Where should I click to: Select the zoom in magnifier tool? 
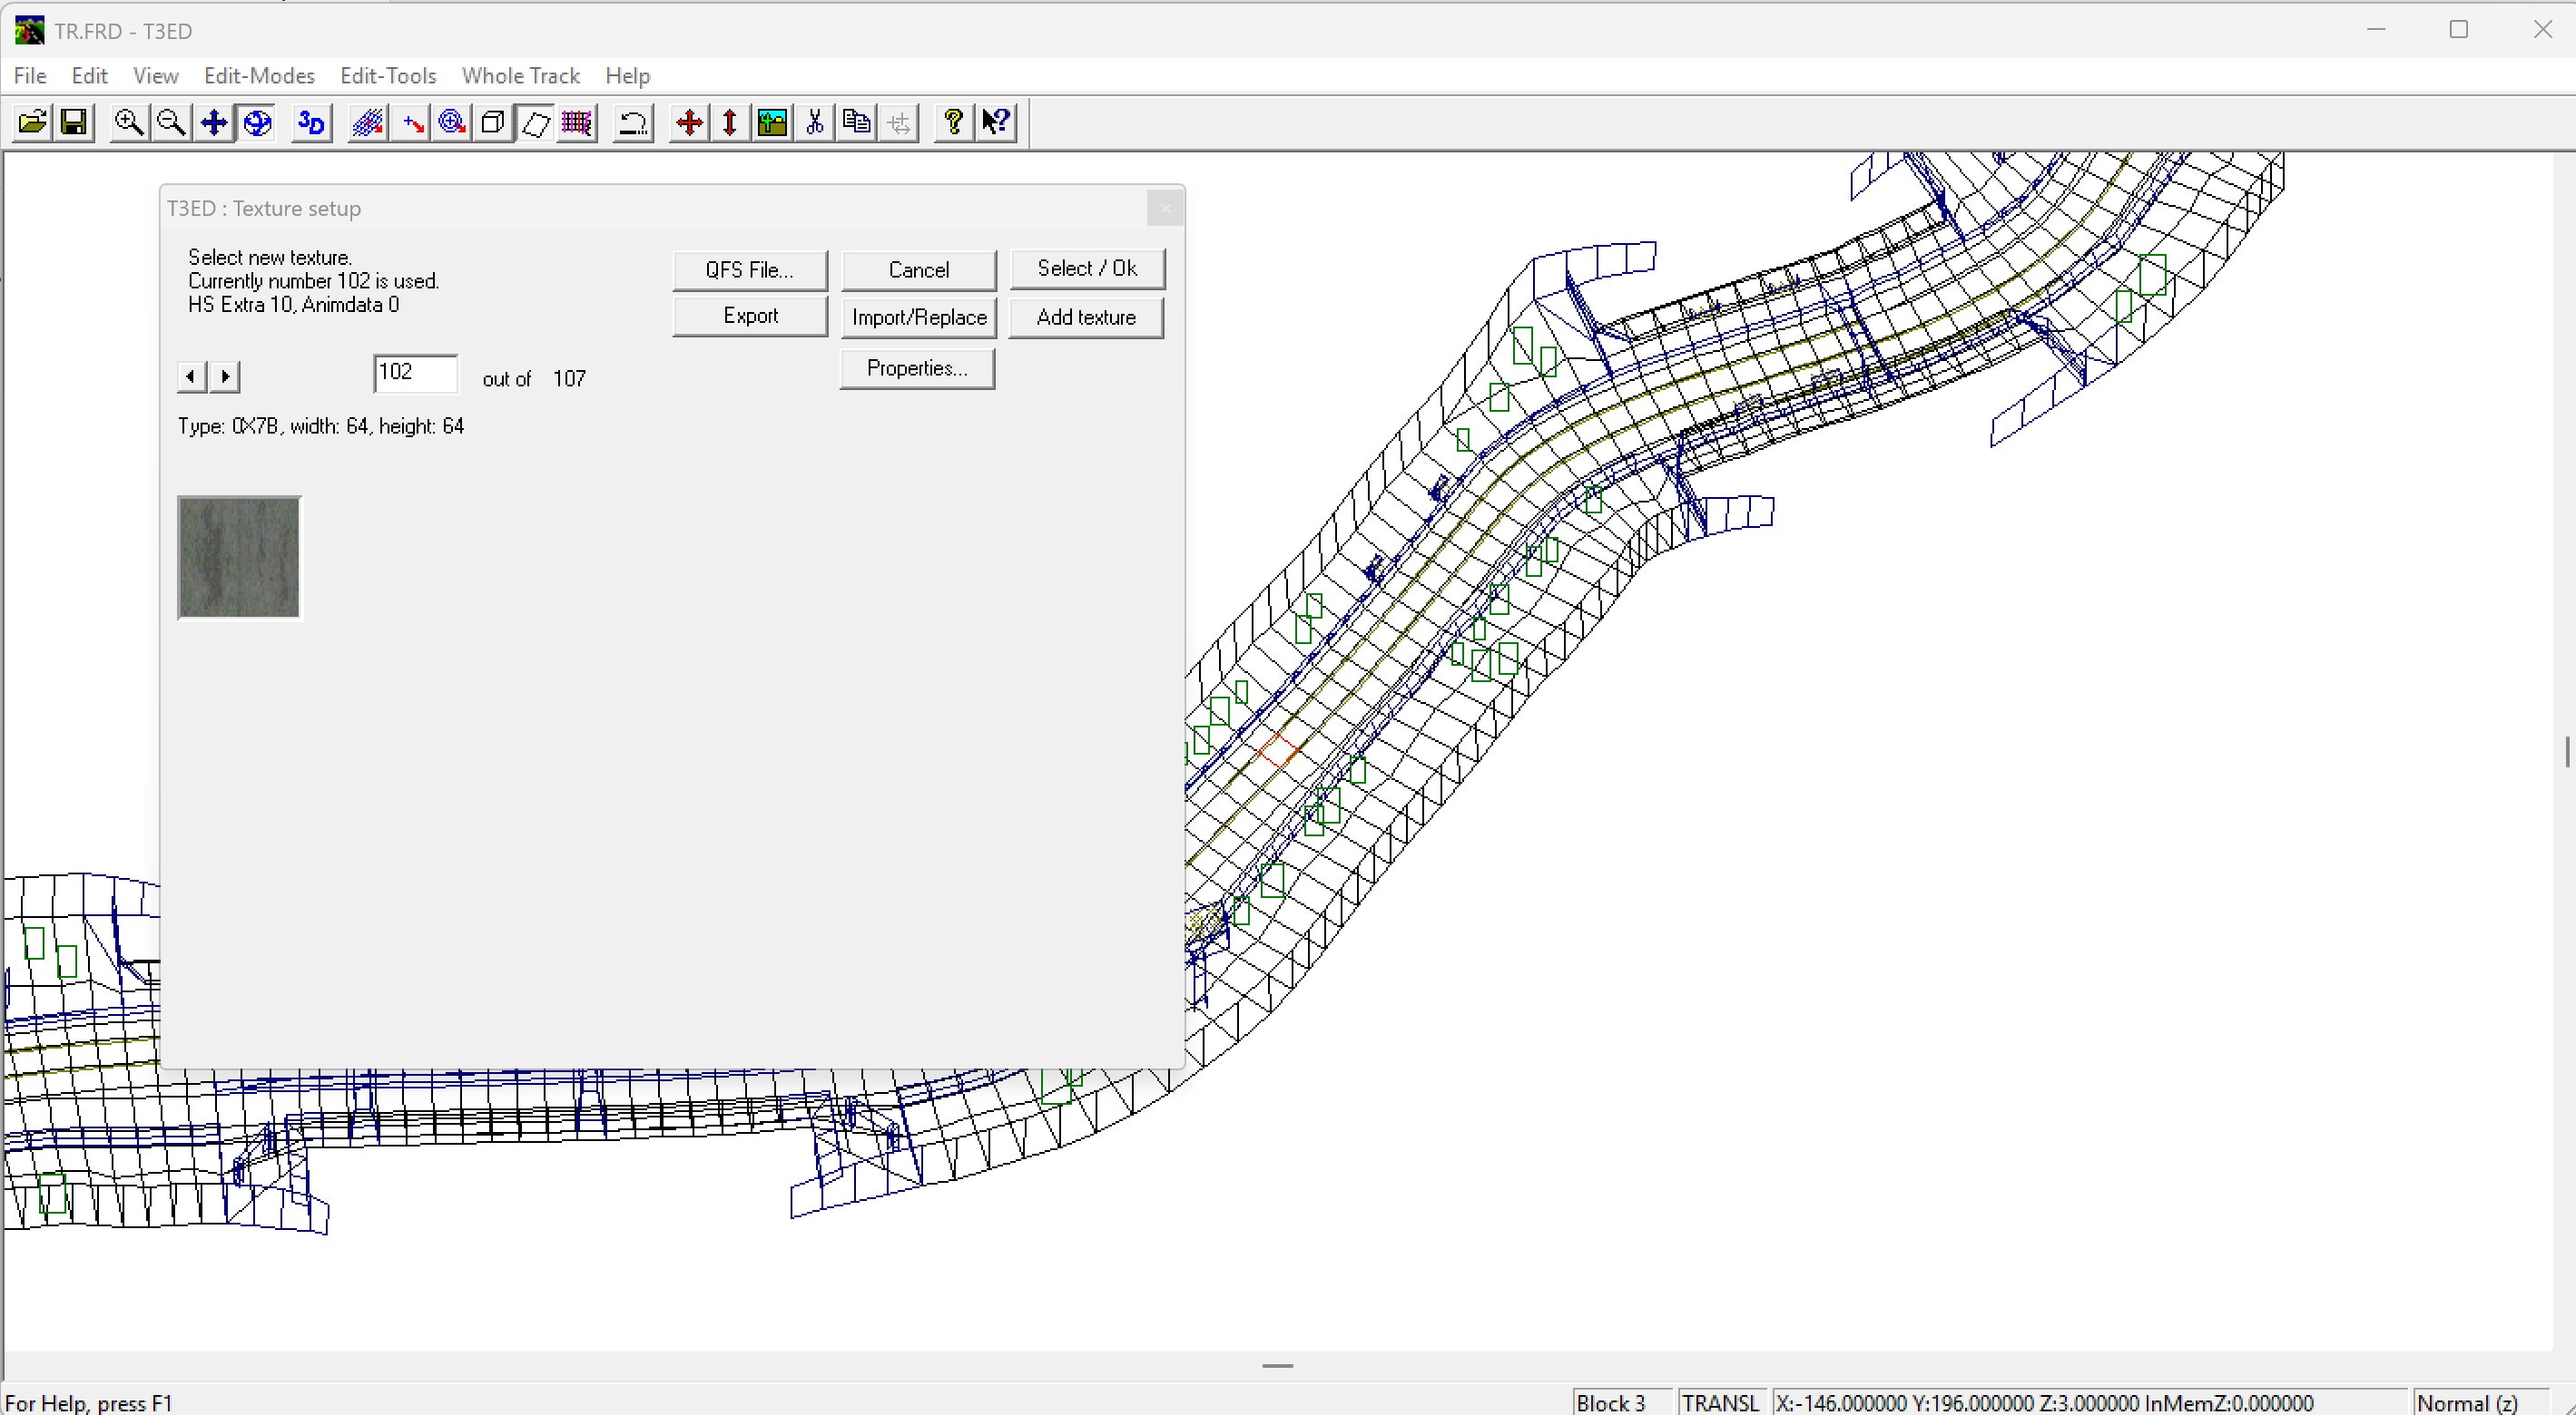click(129, 123)
